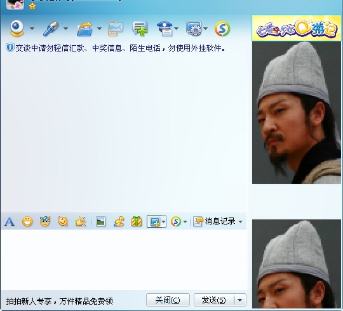Click the Soso search icon in top toolbar
Viewport: 343px width, 311px height.
tap(222, 29)
